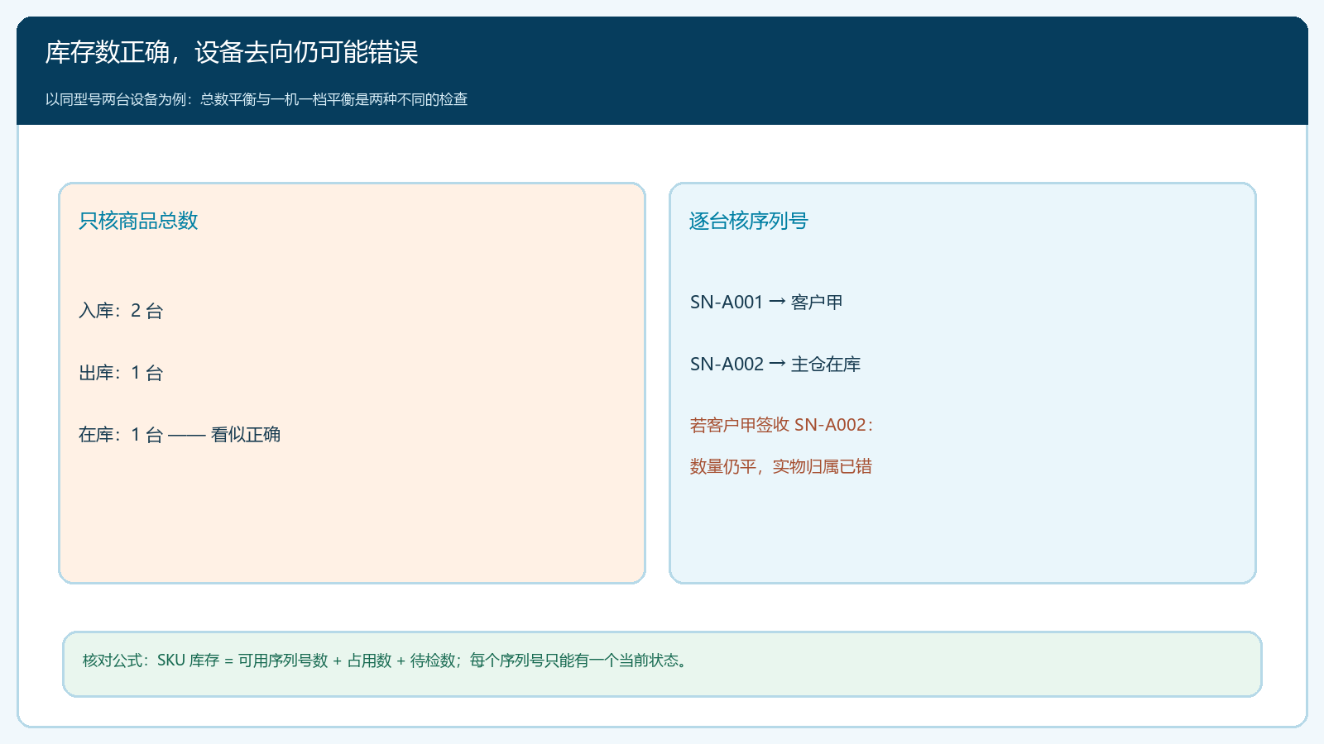Select the line 出库：1 台
The image size is (1324, 744).
pyautogui.click(x=121, y=373)
